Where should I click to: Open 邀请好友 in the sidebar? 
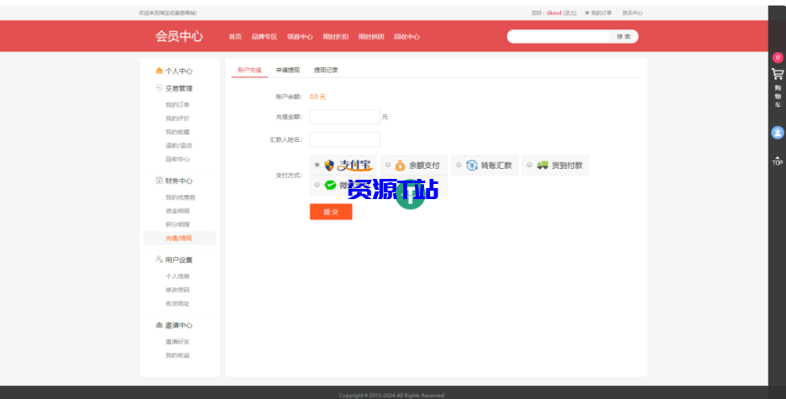(177, 341)
